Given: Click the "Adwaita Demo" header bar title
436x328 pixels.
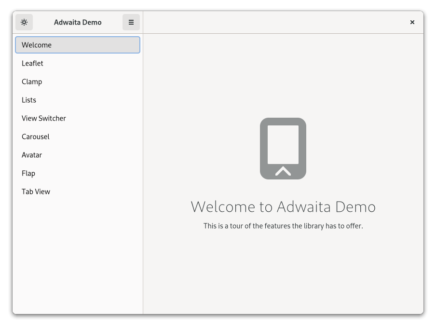Looking at the screenshot, I should 78,22.
